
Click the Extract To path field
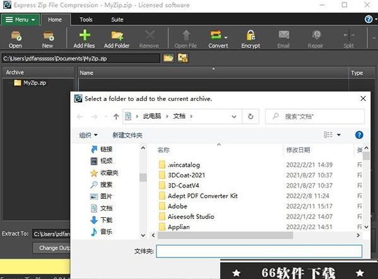tap(51, 234)
